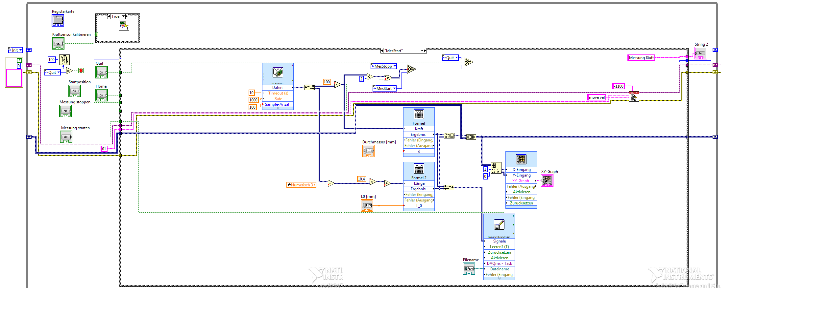Screen dimensions: 830x336
Task: Go to previous case before "MesStart"
Action: (x=382, y=51)
